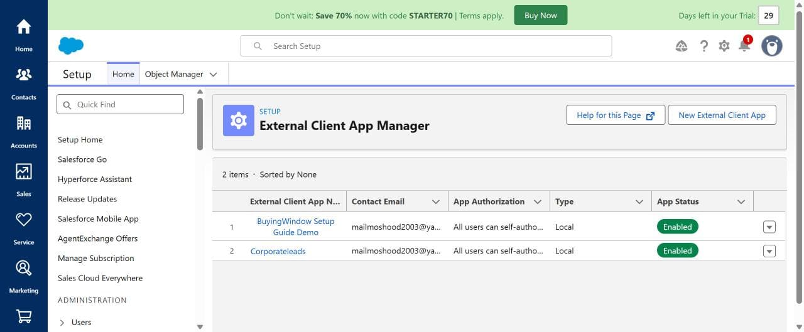804x332 pixels.
Task: Open Manage Subscription in sidebar
Action: click(96, 259)
